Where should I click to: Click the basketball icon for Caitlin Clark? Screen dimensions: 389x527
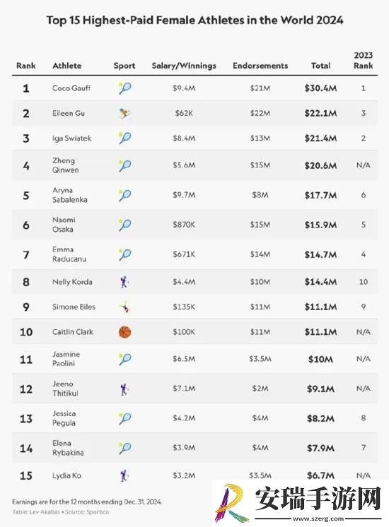pos(125,332)
